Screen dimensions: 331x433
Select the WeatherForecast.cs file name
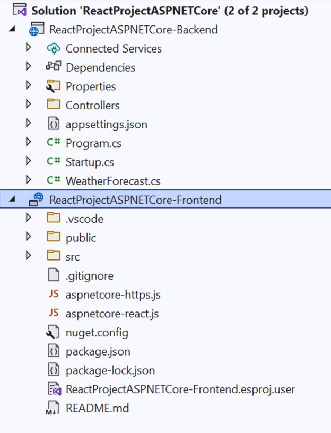coord(113,181)
